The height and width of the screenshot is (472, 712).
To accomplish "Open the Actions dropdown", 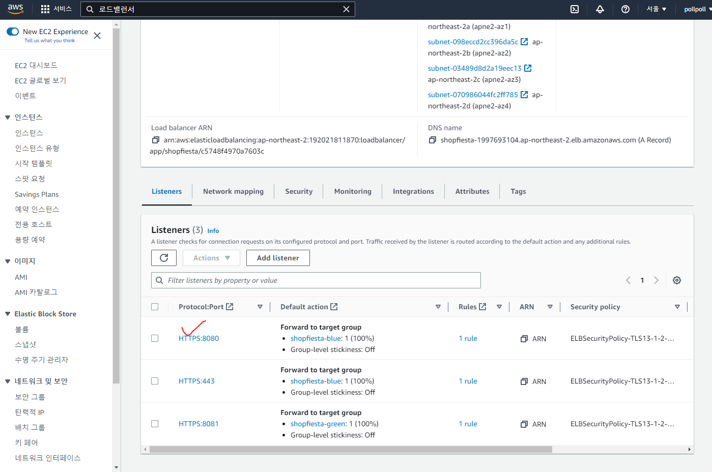I will tap(212, 258).
